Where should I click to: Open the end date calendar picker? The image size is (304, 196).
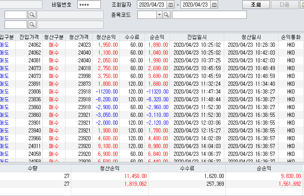214,5
